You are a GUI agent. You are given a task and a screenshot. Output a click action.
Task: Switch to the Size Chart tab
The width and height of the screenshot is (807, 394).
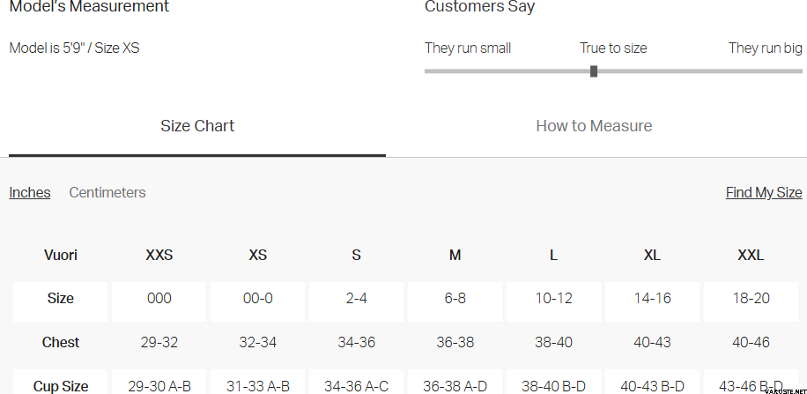click(x=197, y=126)
